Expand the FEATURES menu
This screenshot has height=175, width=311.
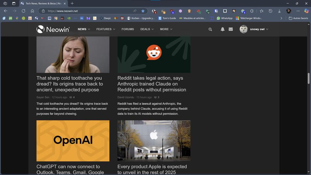[106, 29]
